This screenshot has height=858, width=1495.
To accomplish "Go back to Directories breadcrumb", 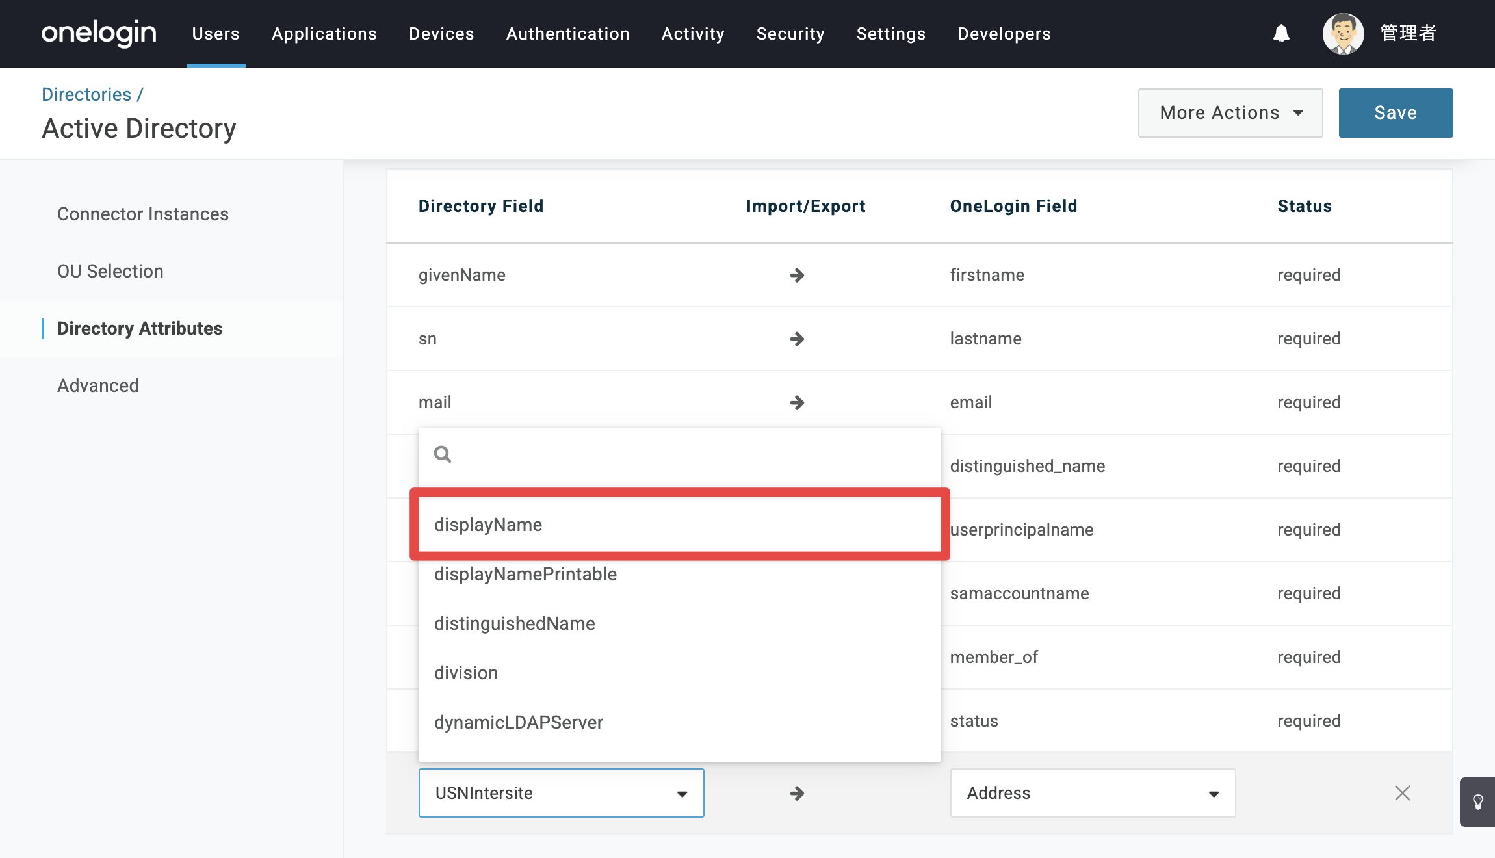I will coord(86,94).
